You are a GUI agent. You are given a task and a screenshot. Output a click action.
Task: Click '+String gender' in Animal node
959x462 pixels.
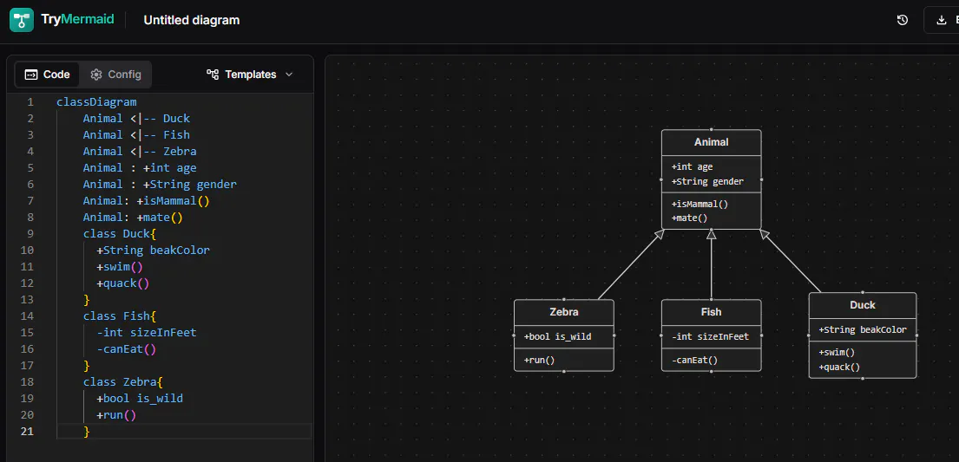(707, 181)
